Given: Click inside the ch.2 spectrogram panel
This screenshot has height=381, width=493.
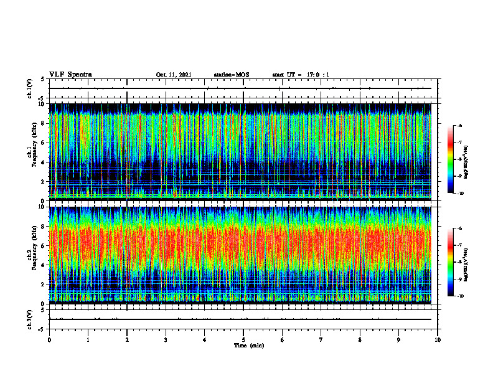Looking at the screenshot, I should (x=240, y=255).
